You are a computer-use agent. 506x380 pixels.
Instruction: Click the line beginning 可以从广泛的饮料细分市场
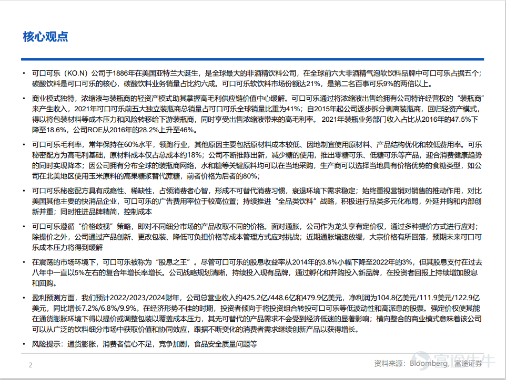tap(196, 330)
